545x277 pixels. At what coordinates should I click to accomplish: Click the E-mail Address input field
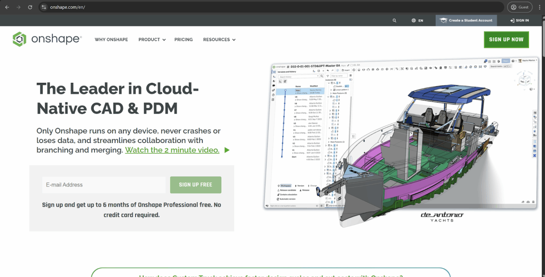click(x=104, y=185)
